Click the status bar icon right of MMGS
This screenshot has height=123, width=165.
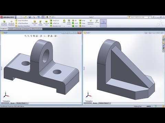pyautogui.click(x=156, y=106)
